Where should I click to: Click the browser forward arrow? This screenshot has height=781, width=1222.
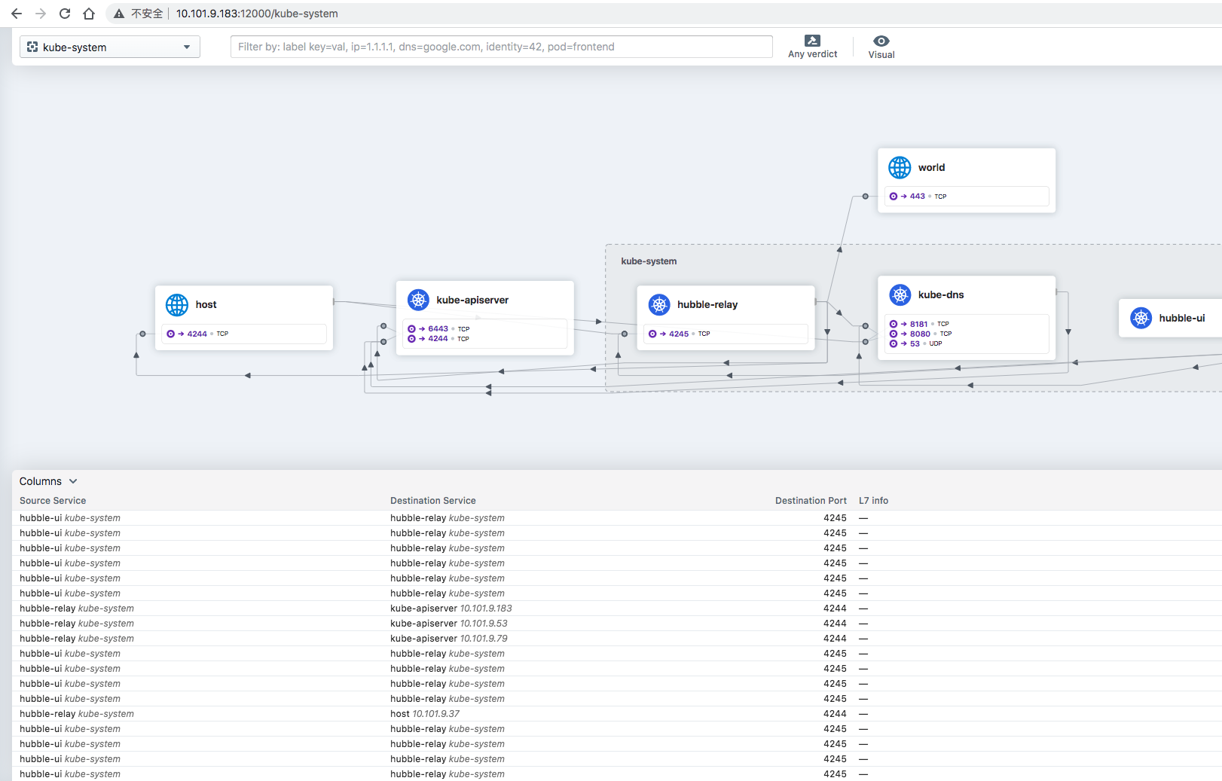(41, 14)
